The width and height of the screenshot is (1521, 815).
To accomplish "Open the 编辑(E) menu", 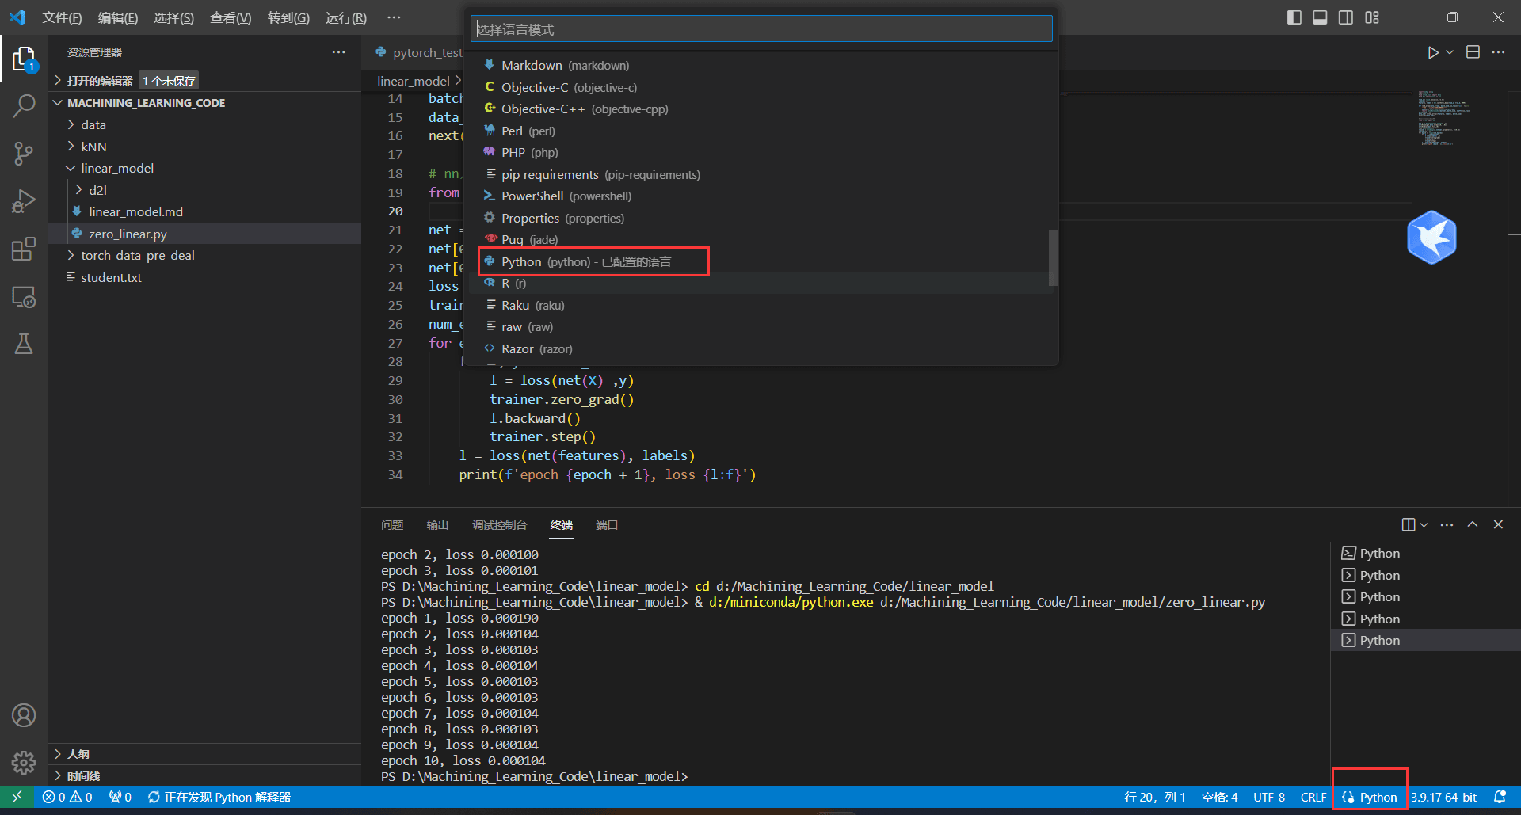I will click(117, 17).
